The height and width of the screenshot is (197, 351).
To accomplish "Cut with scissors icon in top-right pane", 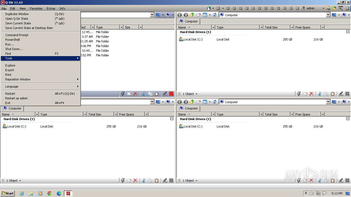I will pyautogui.click(x=320, y=94).
